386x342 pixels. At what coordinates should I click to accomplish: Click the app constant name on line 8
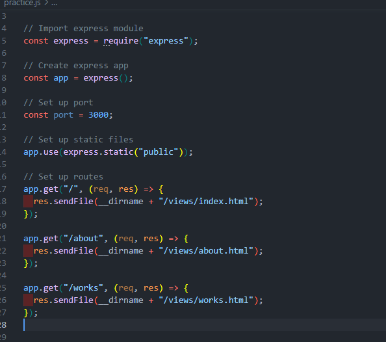[61, 78]
